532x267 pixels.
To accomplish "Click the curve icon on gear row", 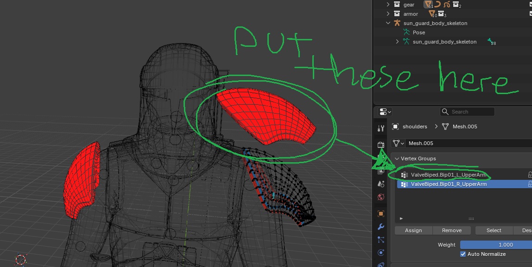I will pos(437,5).
